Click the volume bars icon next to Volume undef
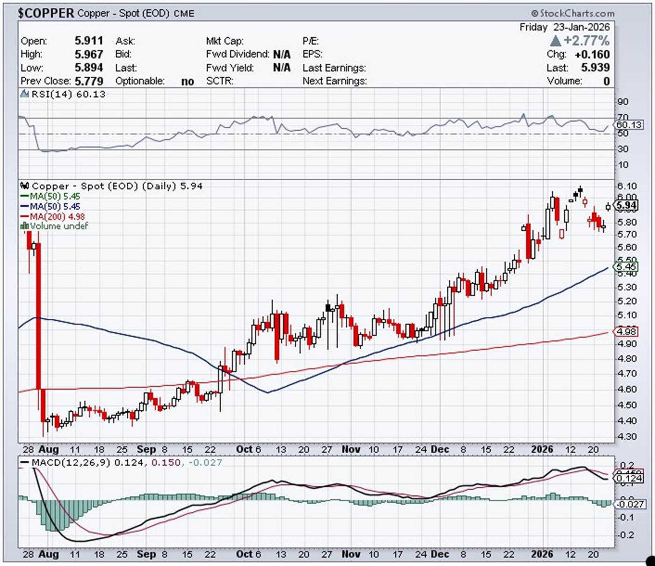The height and width of the screenshot is (566, 655). (x=25, y=226)
